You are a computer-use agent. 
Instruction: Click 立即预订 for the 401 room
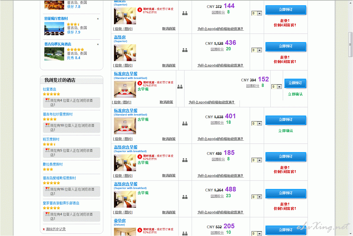tap(286, 120)
